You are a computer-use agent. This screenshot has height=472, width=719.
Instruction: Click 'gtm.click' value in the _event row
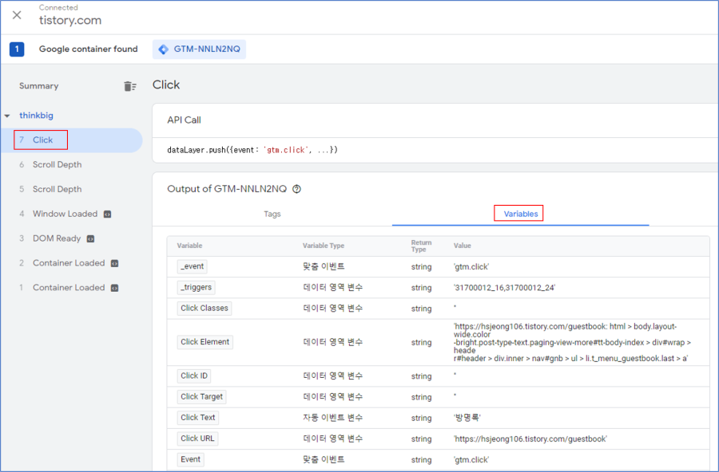[471, 267]
